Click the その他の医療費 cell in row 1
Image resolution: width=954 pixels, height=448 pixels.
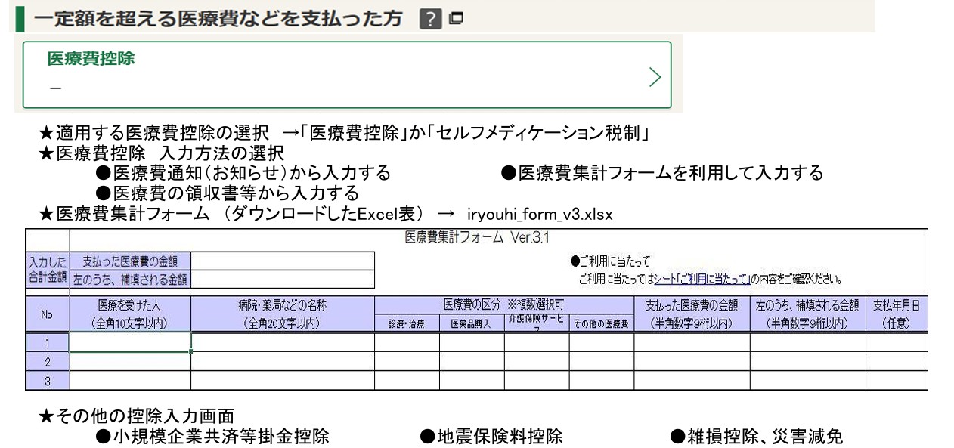tap(601, 342)
